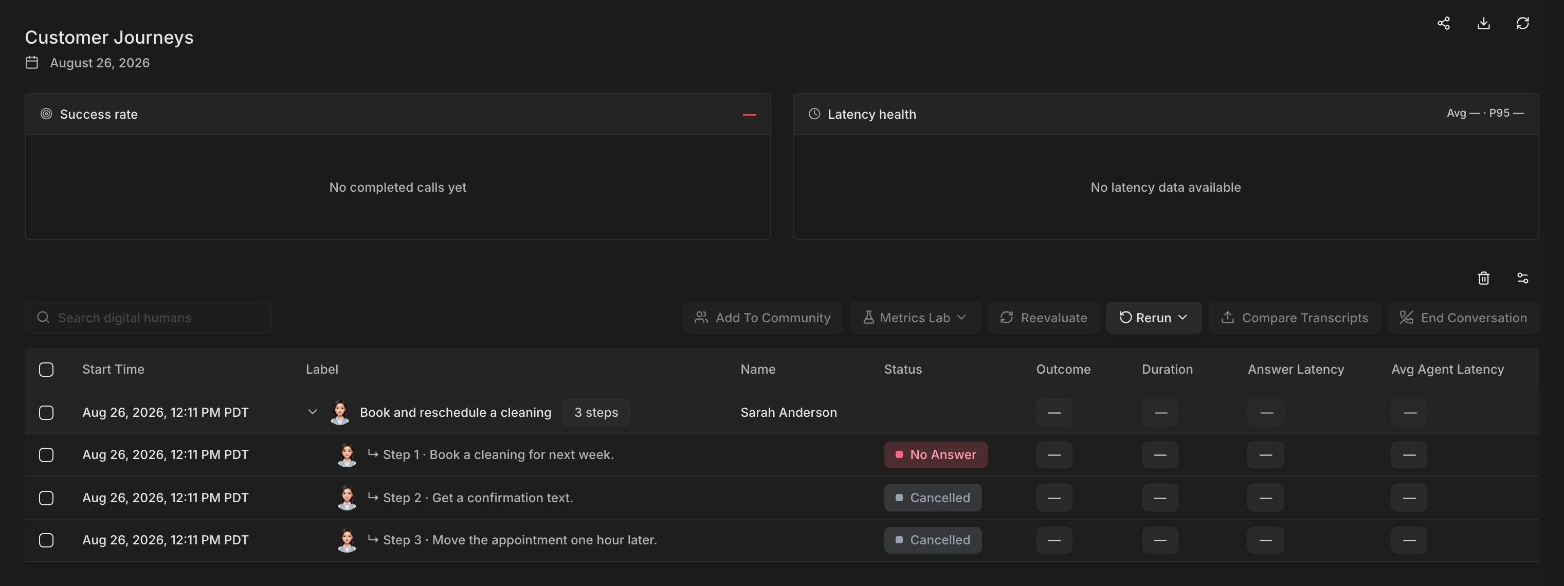1564x586 pixels.
Task: Click the Start Time column header
Action: [x=114, y=369]
